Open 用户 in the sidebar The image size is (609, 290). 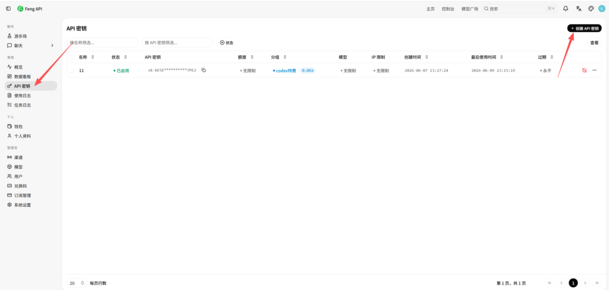pyautogui.click(x=31, y=176)
